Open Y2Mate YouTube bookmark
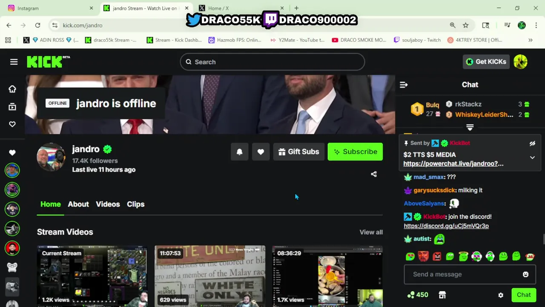 coord(297,40)
